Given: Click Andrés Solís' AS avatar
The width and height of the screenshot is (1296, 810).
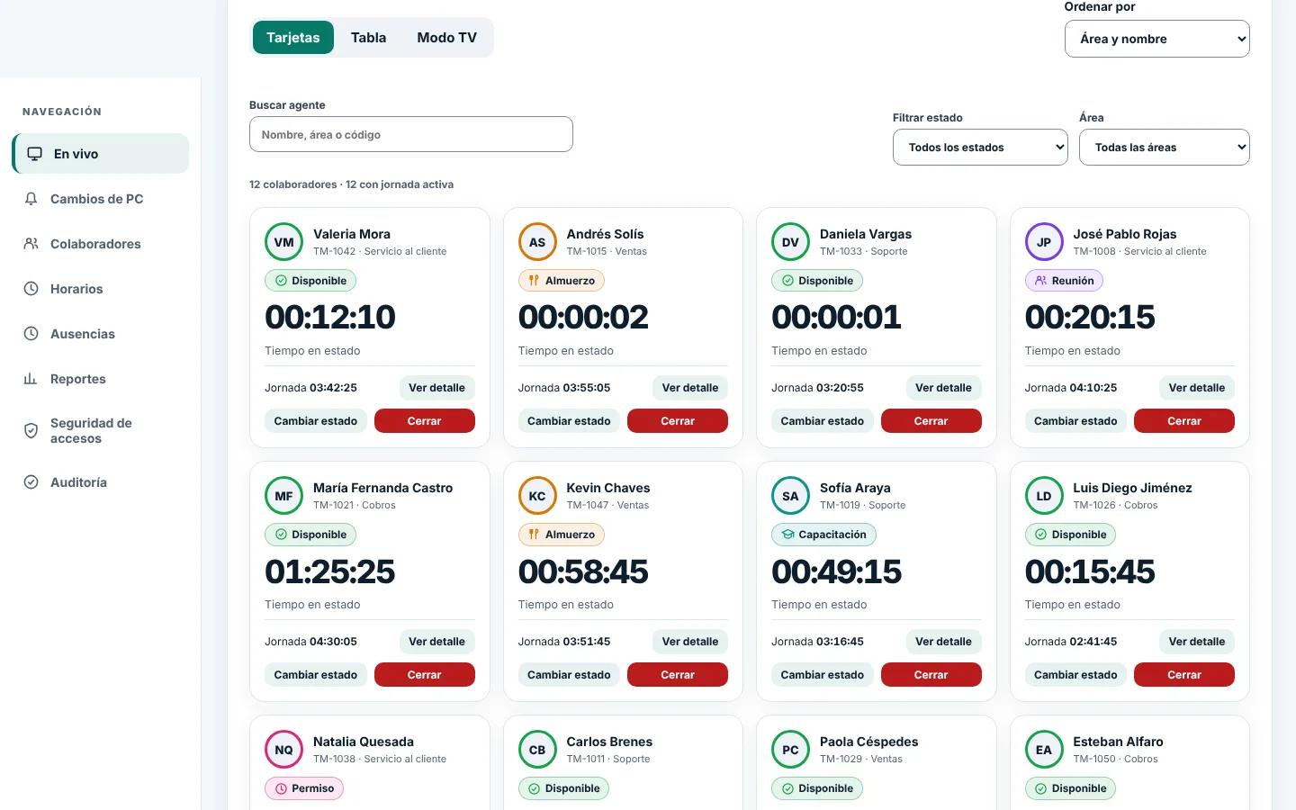Looking at the screenshot, I should coord(537,242).
